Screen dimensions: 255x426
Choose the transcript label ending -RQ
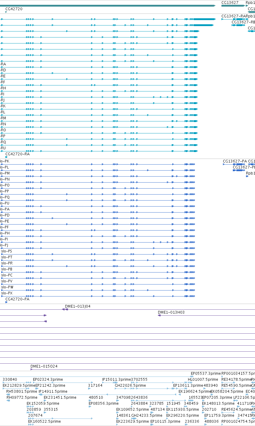pyautogui.click(x=3, y=142)
